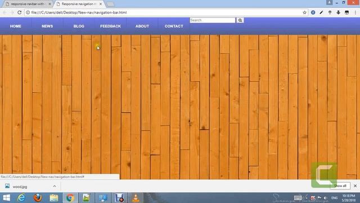Open the two-monitors taskbar app
Screen dimensions: 360x203
(x=103, y=198)
